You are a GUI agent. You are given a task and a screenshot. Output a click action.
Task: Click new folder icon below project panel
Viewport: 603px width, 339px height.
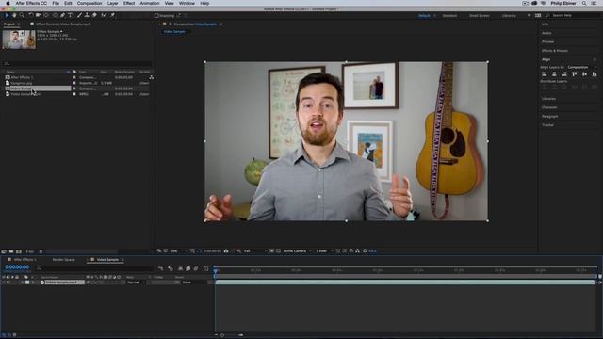11,251
